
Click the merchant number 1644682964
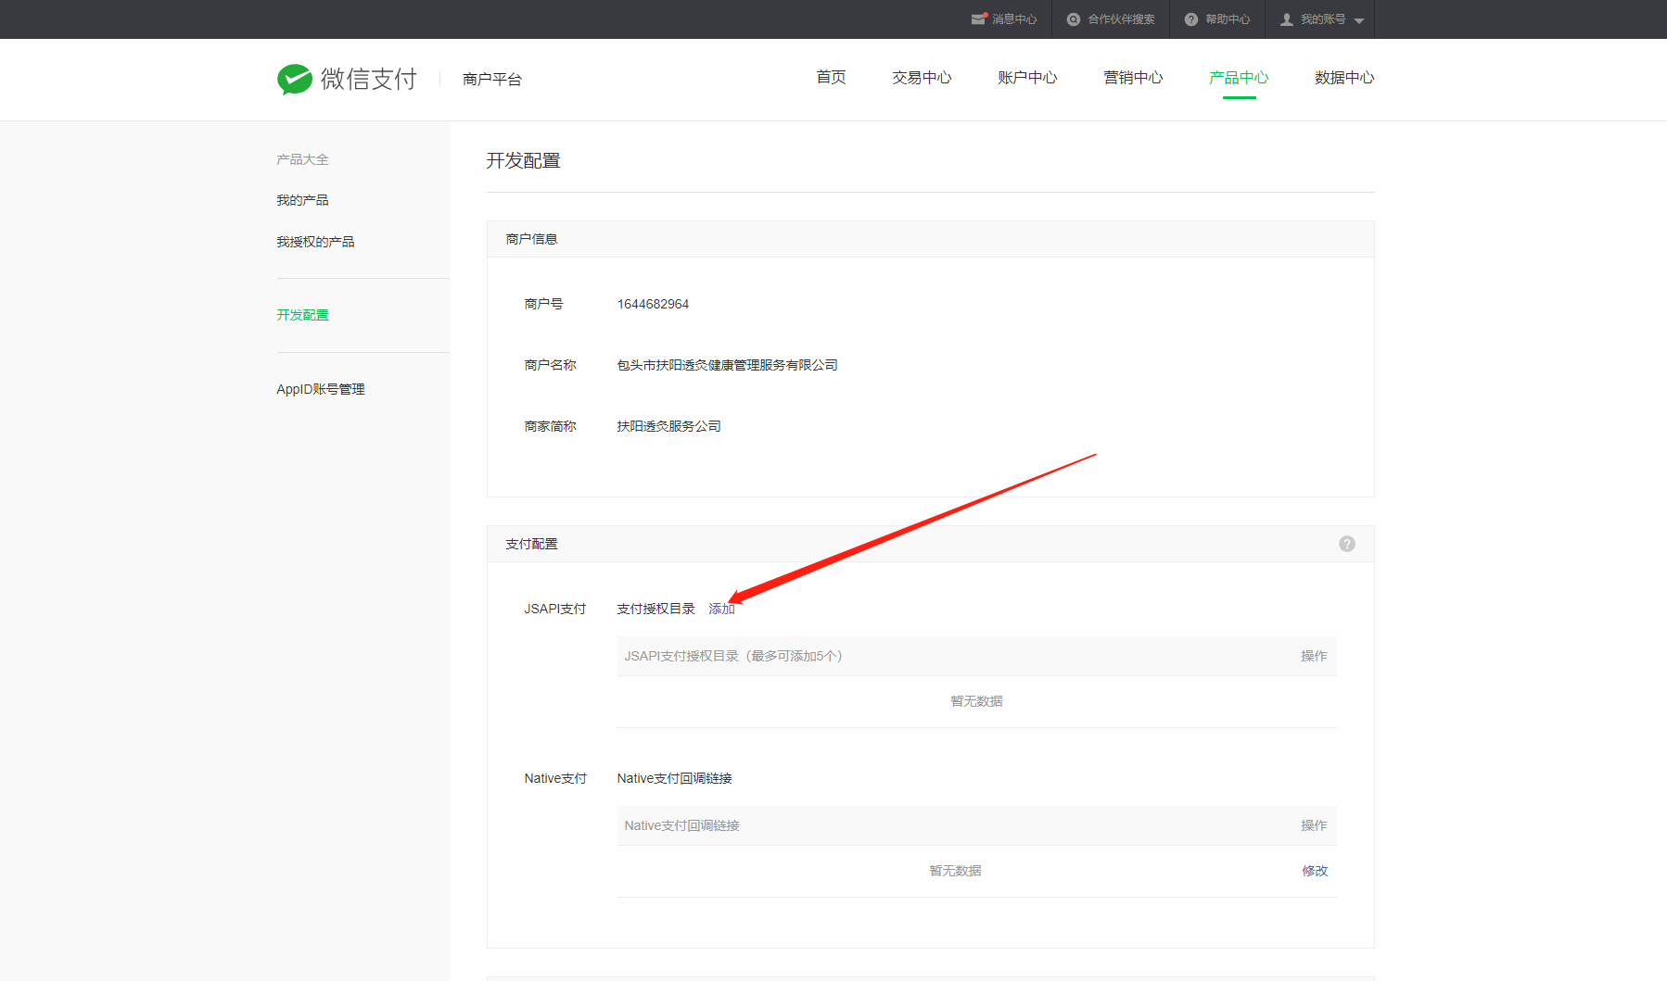653,304
